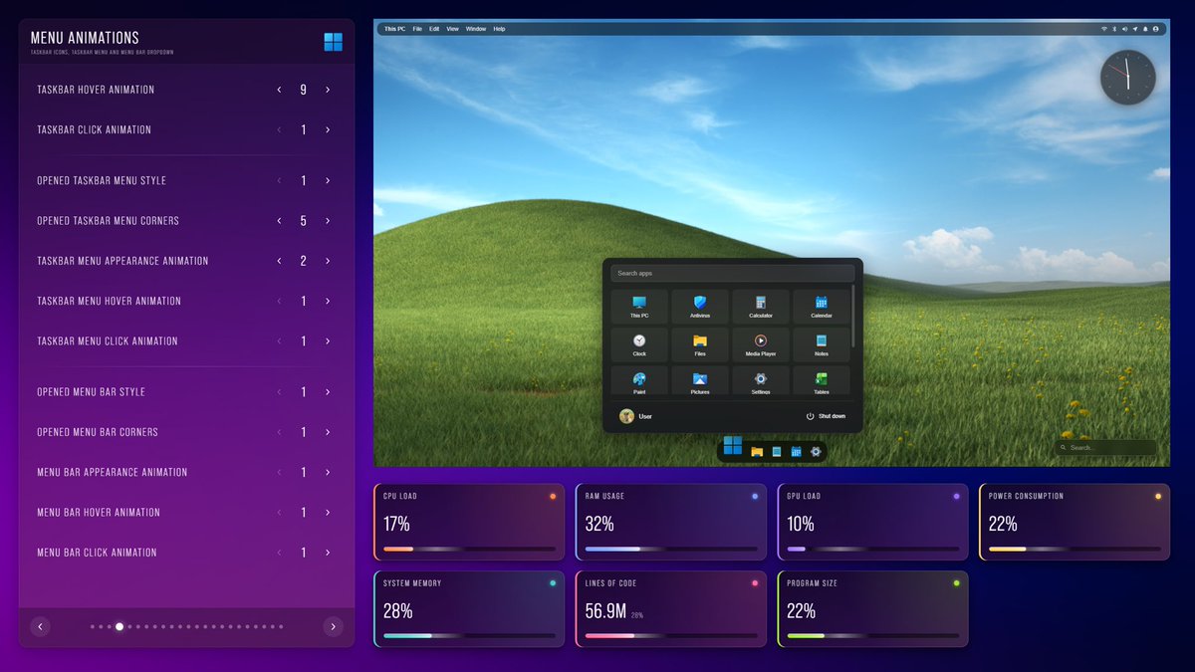The height and width of the screenshot is (672, 1195).
Task: Open the folder icon on the taskbar
Action: click(757, 451)
